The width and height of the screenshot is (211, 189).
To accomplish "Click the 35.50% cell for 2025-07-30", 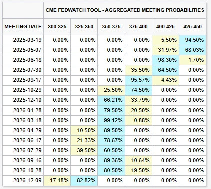I will point(138,70).
